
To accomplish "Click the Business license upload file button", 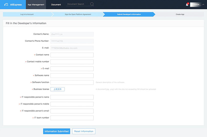I will tap(57, 89).
